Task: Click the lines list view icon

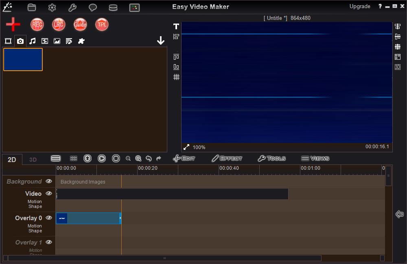Action: pyautogui.click(x=56, y=158)
